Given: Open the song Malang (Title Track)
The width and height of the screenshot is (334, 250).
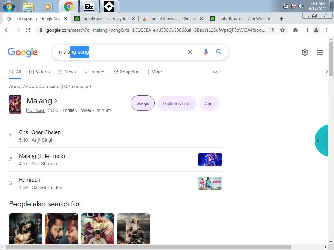Looking at the screenshot, I should pyautogui.click(x=42, y=156).
